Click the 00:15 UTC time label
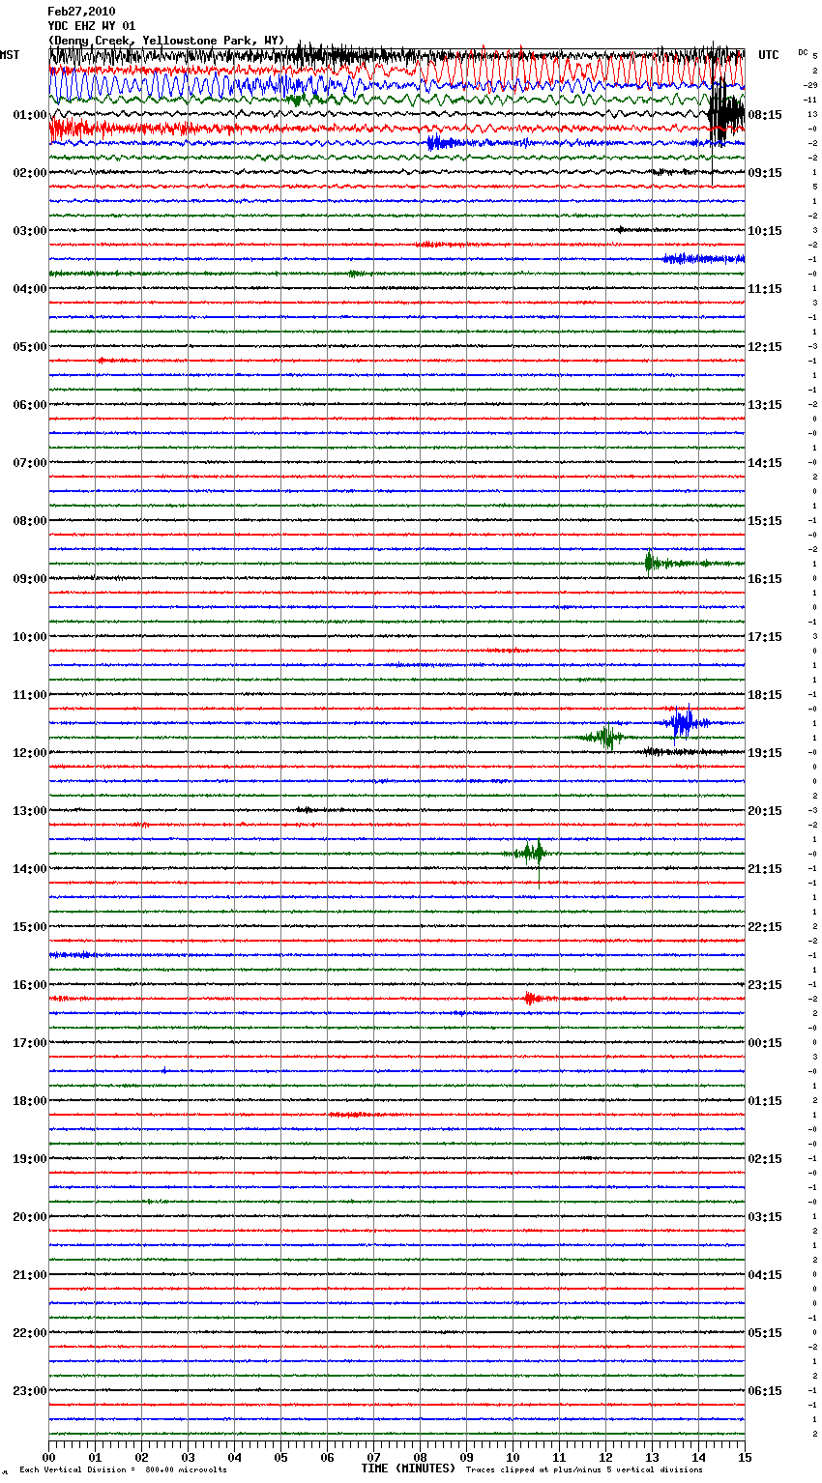 (x=765, y=1043)
